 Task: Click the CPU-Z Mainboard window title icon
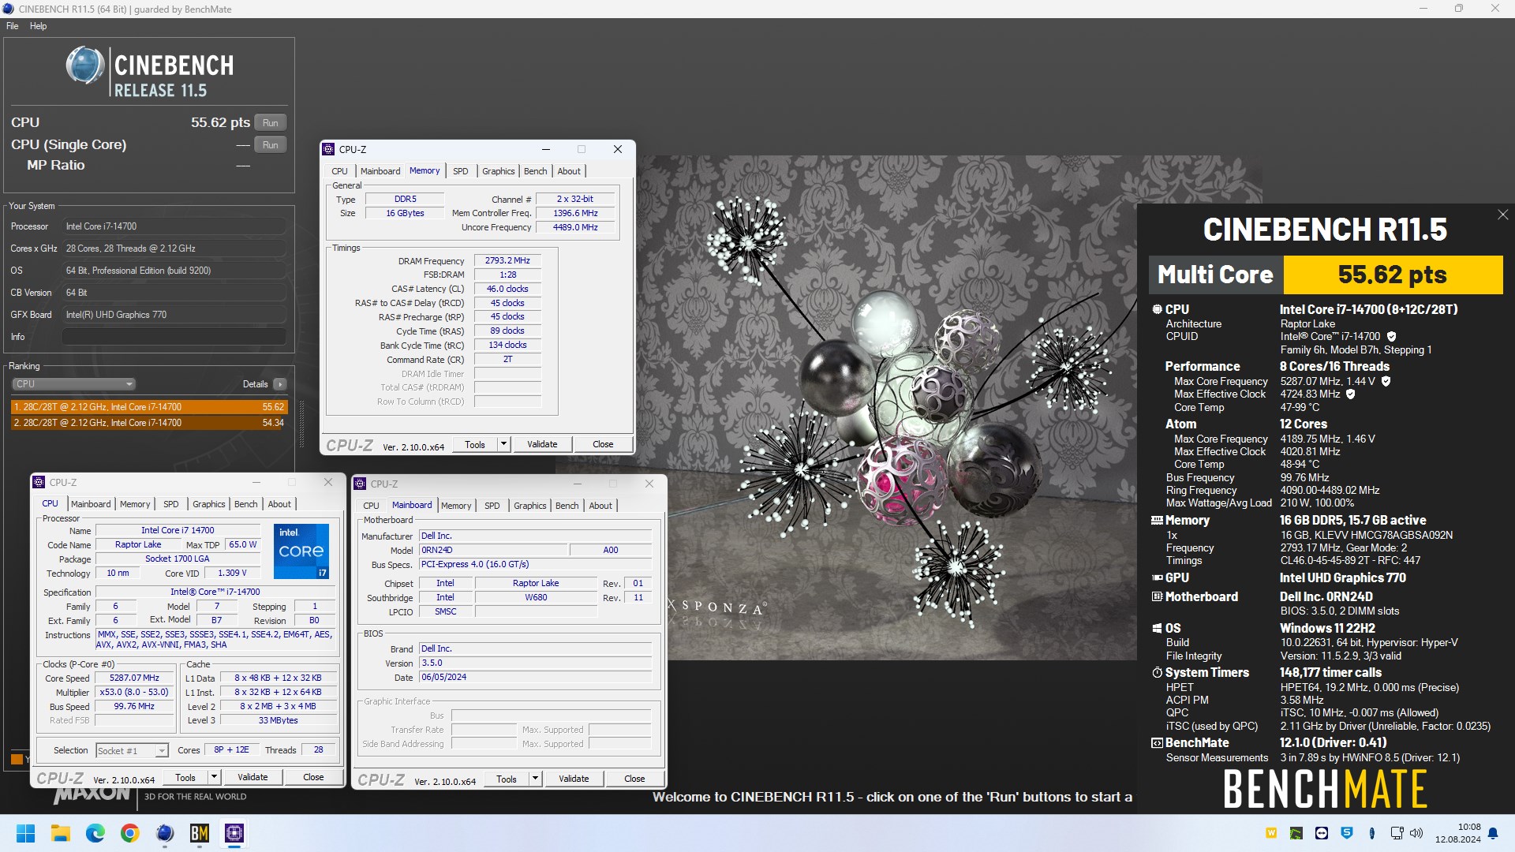[361, 484]
